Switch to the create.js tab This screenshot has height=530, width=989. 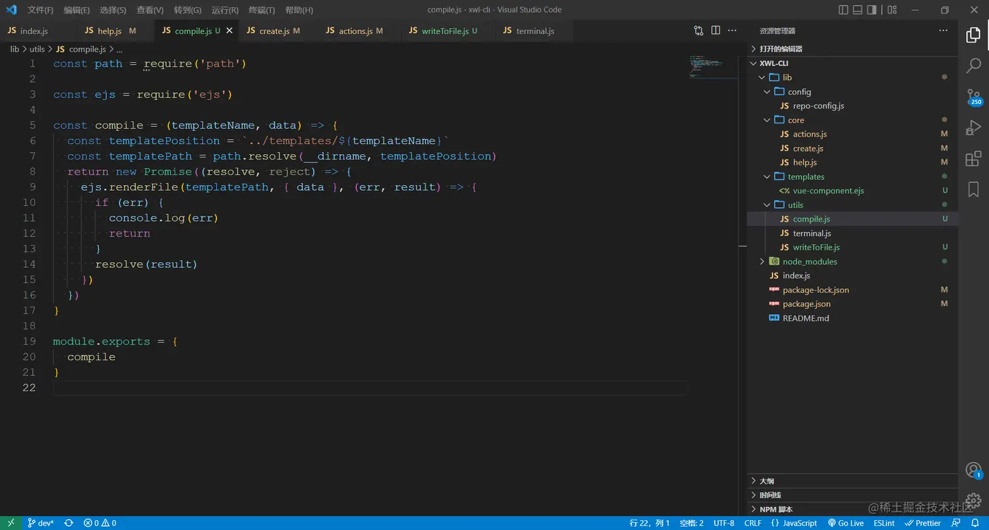(x=278, y=31)
